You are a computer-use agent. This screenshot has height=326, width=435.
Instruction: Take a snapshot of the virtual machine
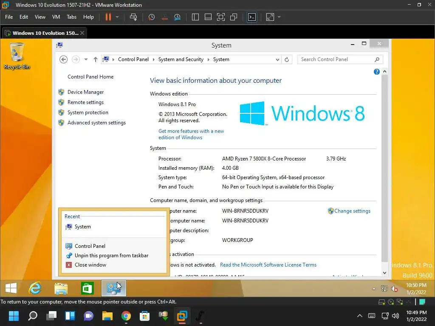(152, 17)
